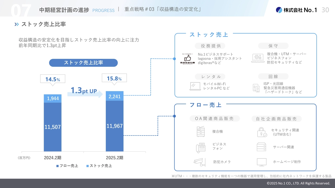Click the ※UTM footnote text

[x=251, y=176]
